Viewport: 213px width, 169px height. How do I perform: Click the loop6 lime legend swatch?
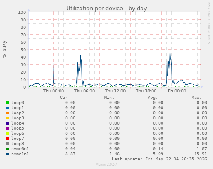click(x=7, y=133)
